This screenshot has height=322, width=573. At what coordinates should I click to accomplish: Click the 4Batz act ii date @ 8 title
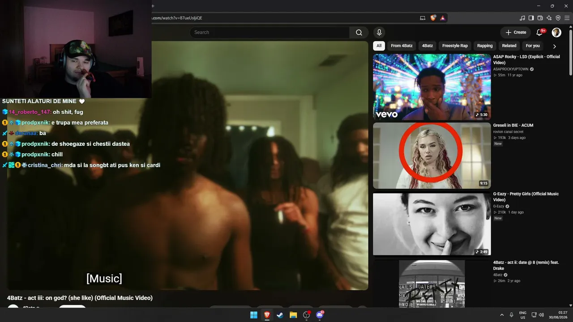526,266
